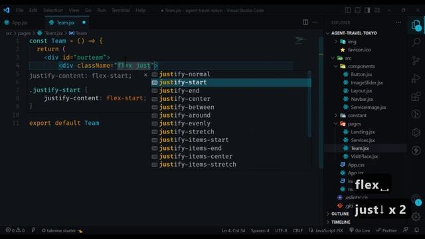Click the CRLF end-of-line setting
This screenshot has width=425, height=239.
pyautogui.click(x=297, y=230)
